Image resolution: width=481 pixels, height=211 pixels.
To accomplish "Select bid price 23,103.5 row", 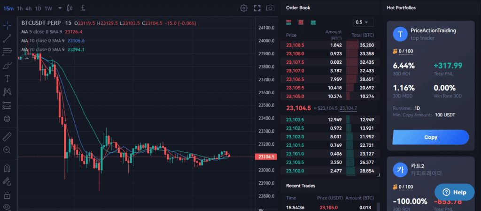I will 330,120.
